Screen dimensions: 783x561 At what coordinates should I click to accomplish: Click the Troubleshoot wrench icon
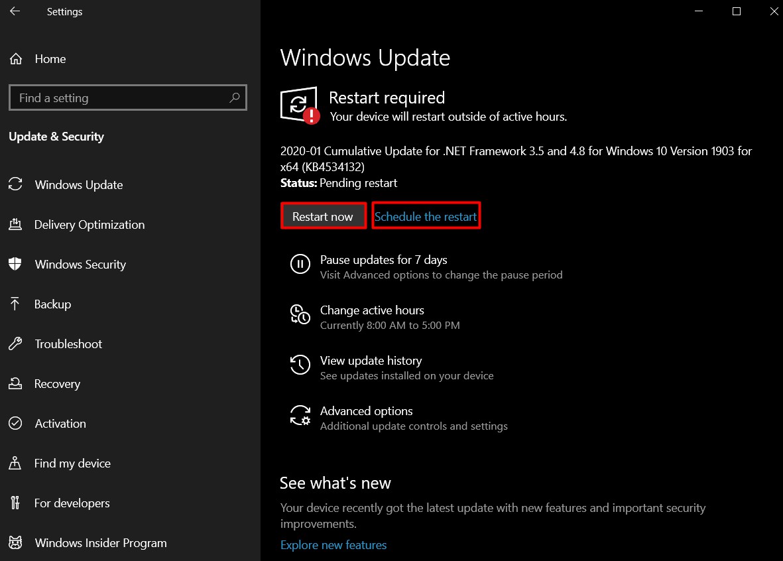pos(15,343)
